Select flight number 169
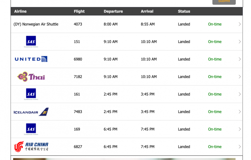 77,129
